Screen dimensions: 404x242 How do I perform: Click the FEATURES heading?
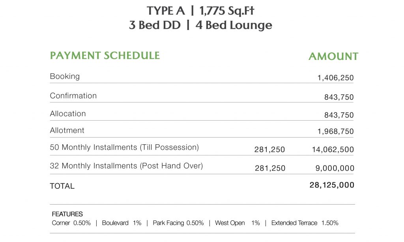click(67, 214)
